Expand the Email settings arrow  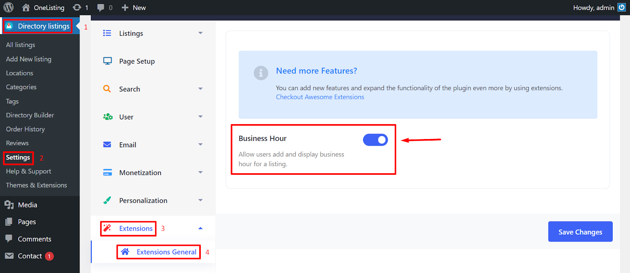click(200, 145)
